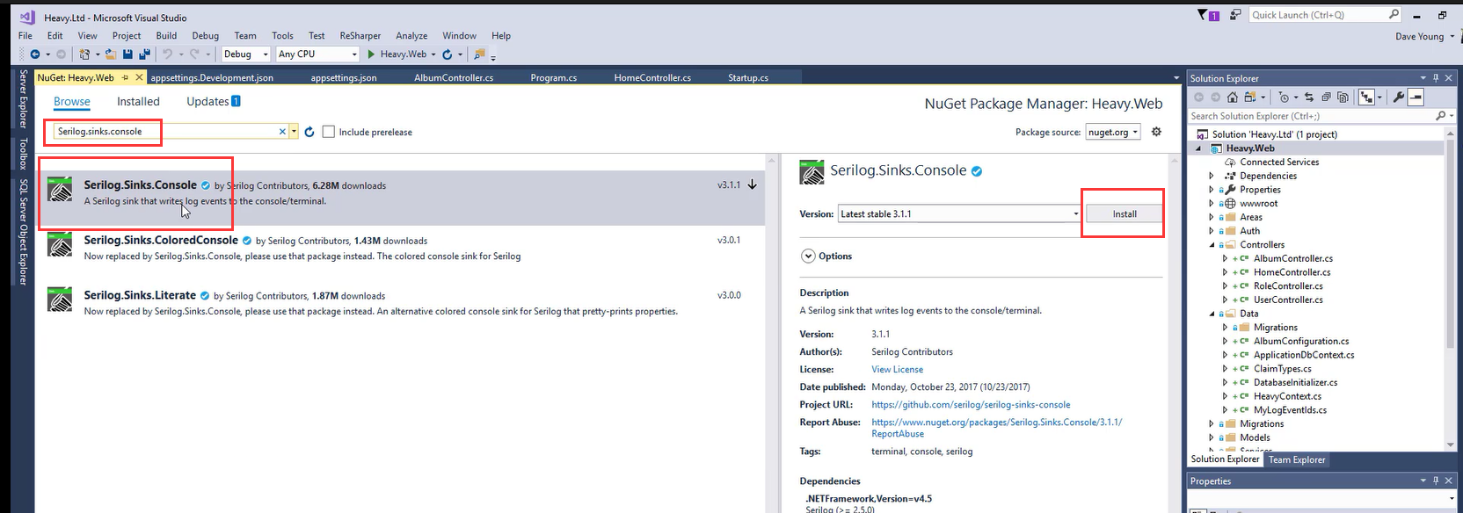Open the File menu
Screen dimensions: 1463x513
(x=25, y=36)
